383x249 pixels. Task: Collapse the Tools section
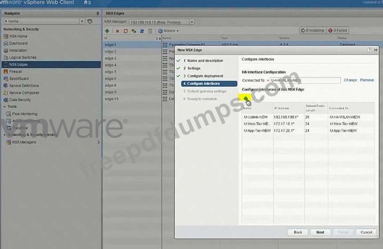[x=4, y=107]
